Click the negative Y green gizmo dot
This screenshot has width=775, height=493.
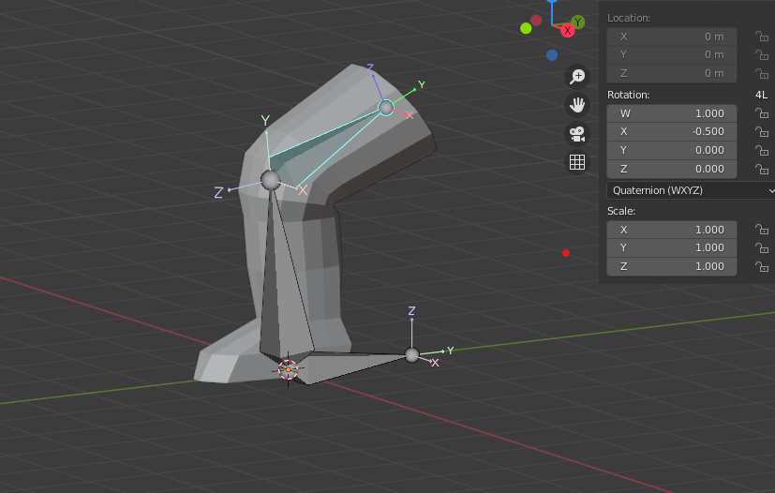526,29
